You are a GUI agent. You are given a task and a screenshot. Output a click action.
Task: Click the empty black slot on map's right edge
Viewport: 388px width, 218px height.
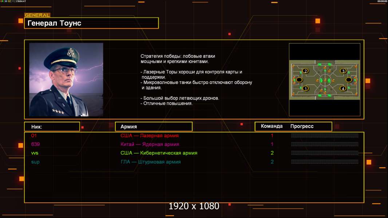click(349, 80)
